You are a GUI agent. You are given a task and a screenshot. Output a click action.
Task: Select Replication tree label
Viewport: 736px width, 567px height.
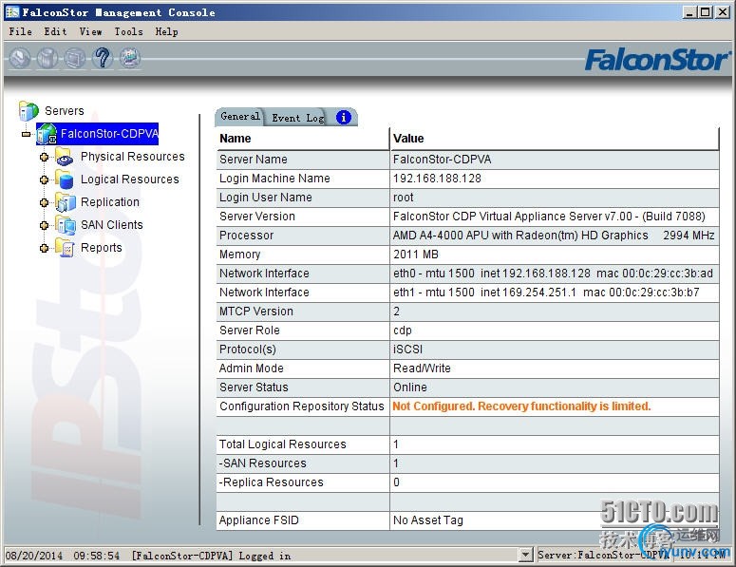[x=110, y=202]
